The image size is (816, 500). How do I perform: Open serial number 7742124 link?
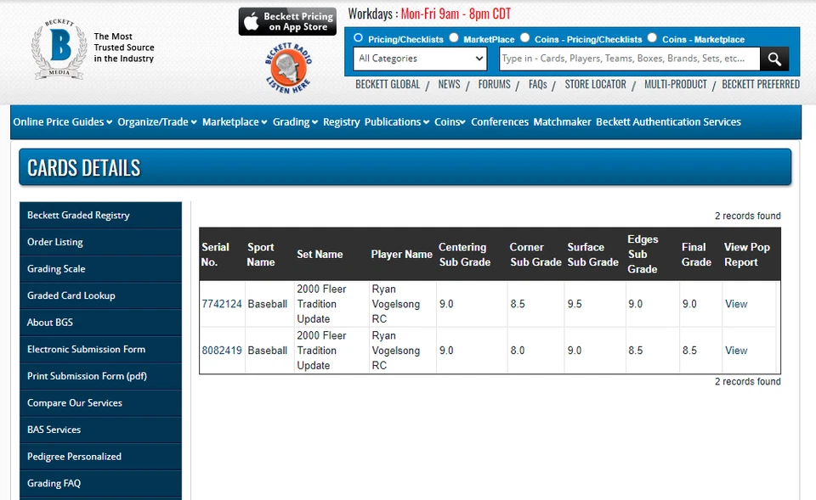pos(222,304)
